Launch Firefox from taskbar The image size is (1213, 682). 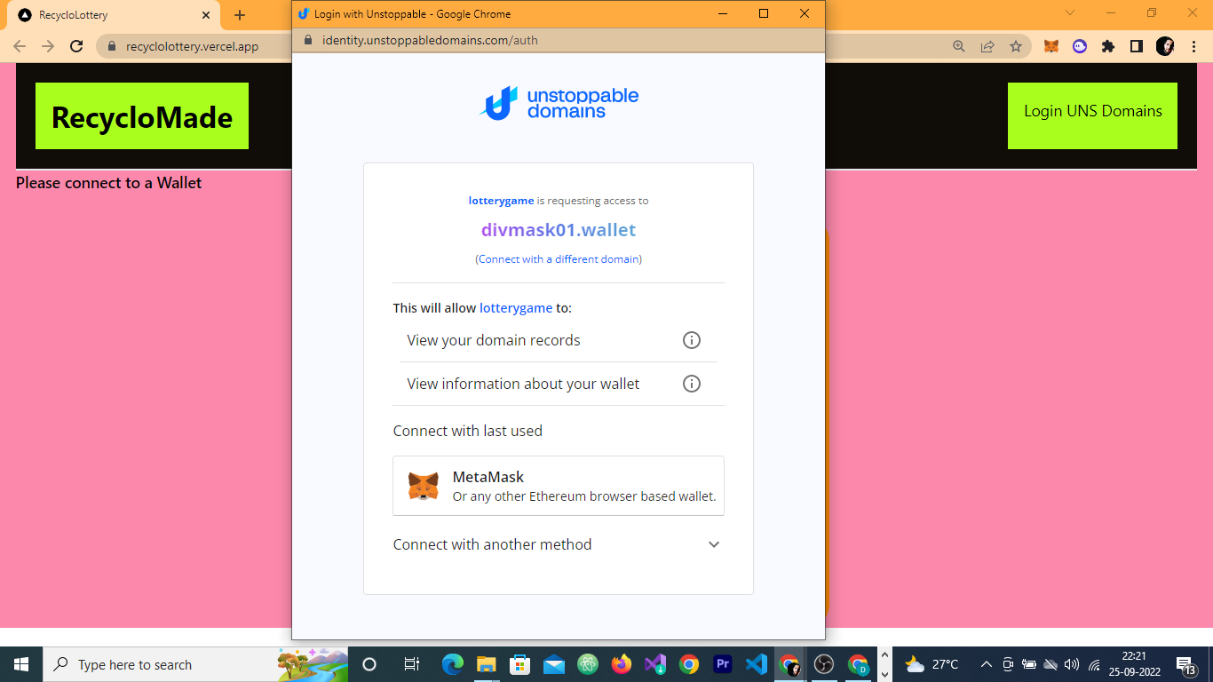click(622, 664)
